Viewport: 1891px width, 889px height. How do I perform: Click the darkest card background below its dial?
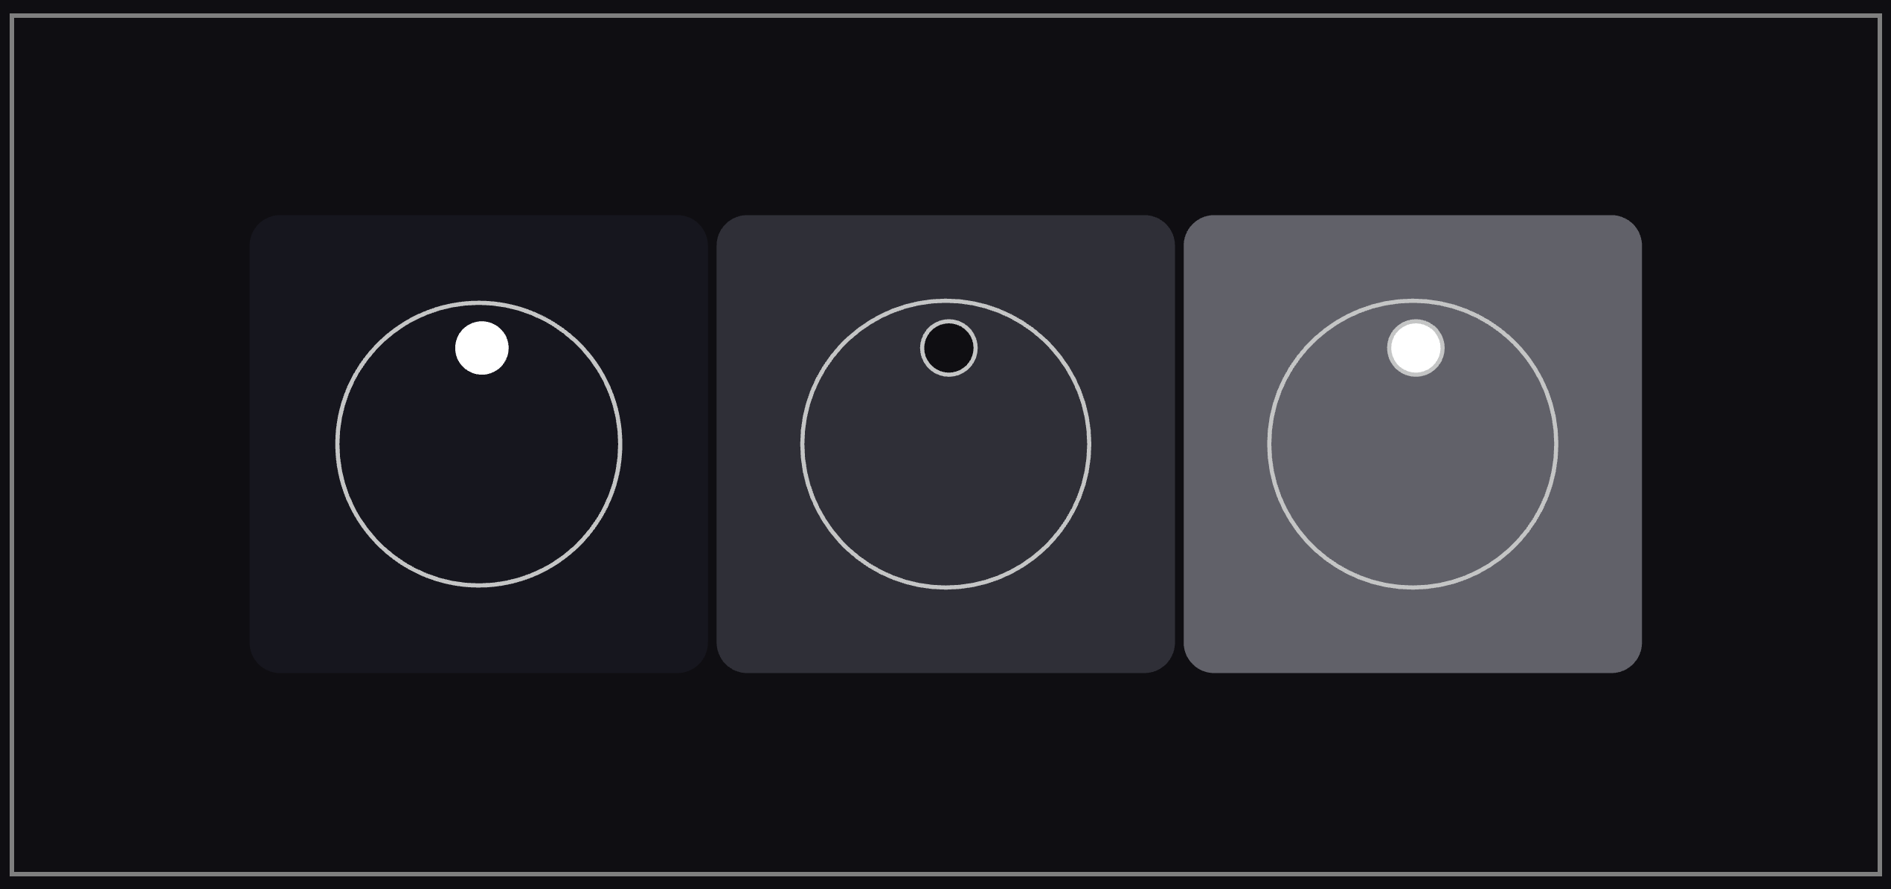479,630
